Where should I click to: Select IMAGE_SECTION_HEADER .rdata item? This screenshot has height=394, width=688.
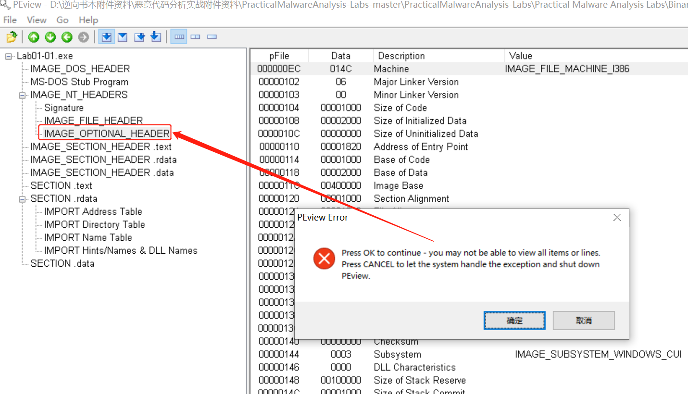click(103, 160)
